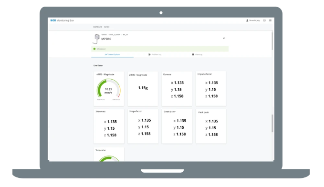Click the Daten Explorer chart icon
The width and height of the screenshot is (324, 187).
[106, 54]
